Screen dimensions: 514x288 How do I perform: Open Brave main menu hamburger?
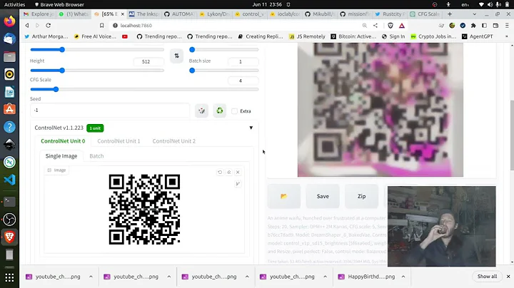(x=507, y=26)
